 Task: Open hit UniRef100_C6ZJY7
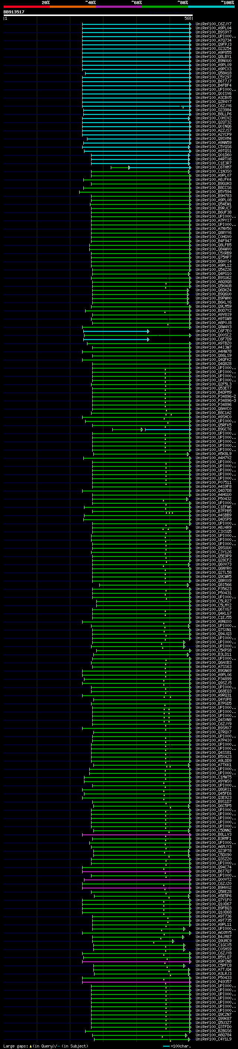coord(213,24)
